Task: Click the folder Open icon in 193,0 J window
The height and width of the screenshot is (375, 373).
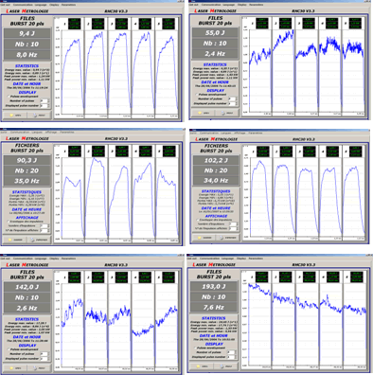Action: (x=198, y=366)
